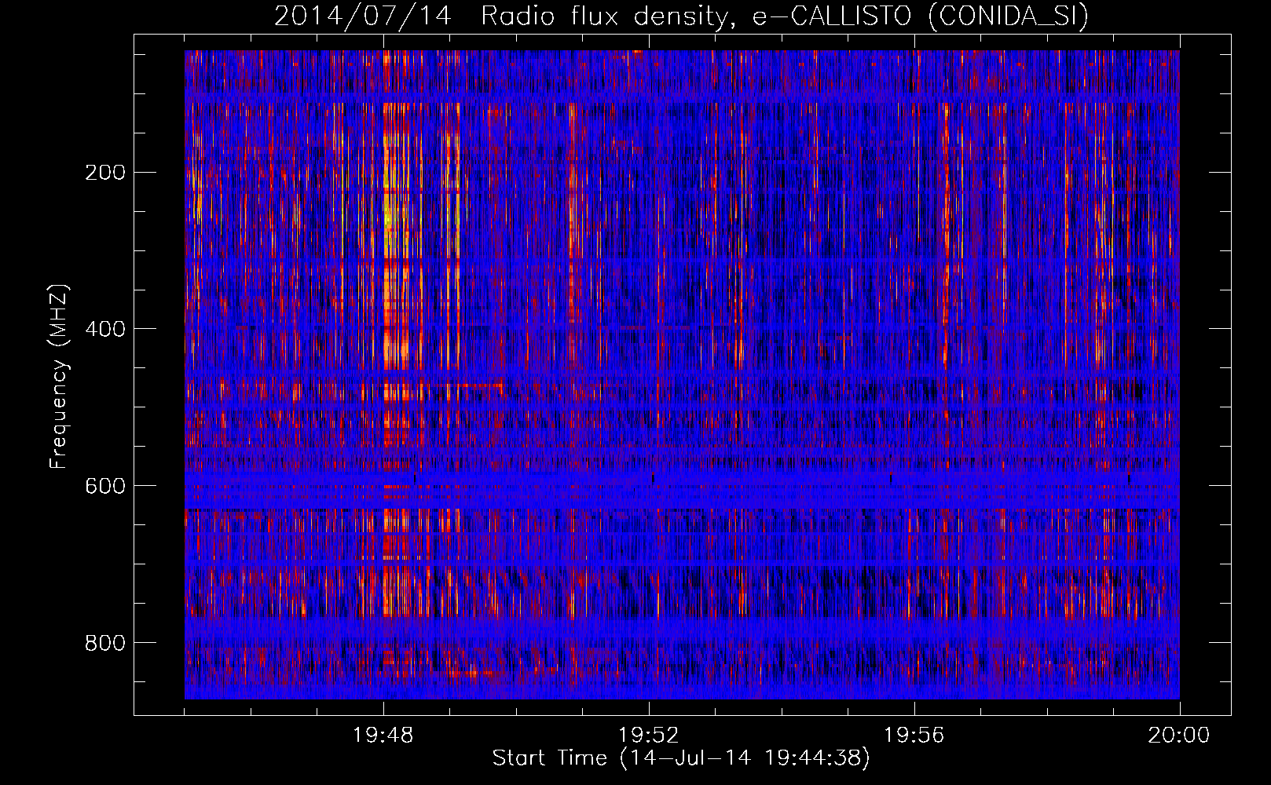This screenshot has width=1271, height=785.
Task: Click the 20:00 time tick label
Action: (1179, 736)
